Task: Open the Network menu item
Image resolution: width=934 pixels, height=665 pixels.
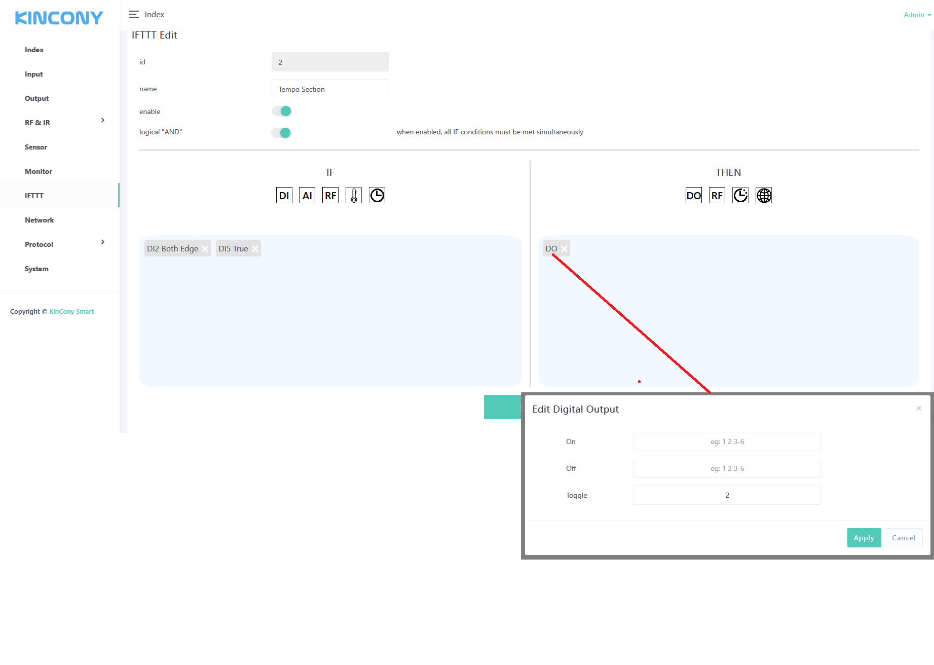Action: pyautogui.click(x=40, y=220)
